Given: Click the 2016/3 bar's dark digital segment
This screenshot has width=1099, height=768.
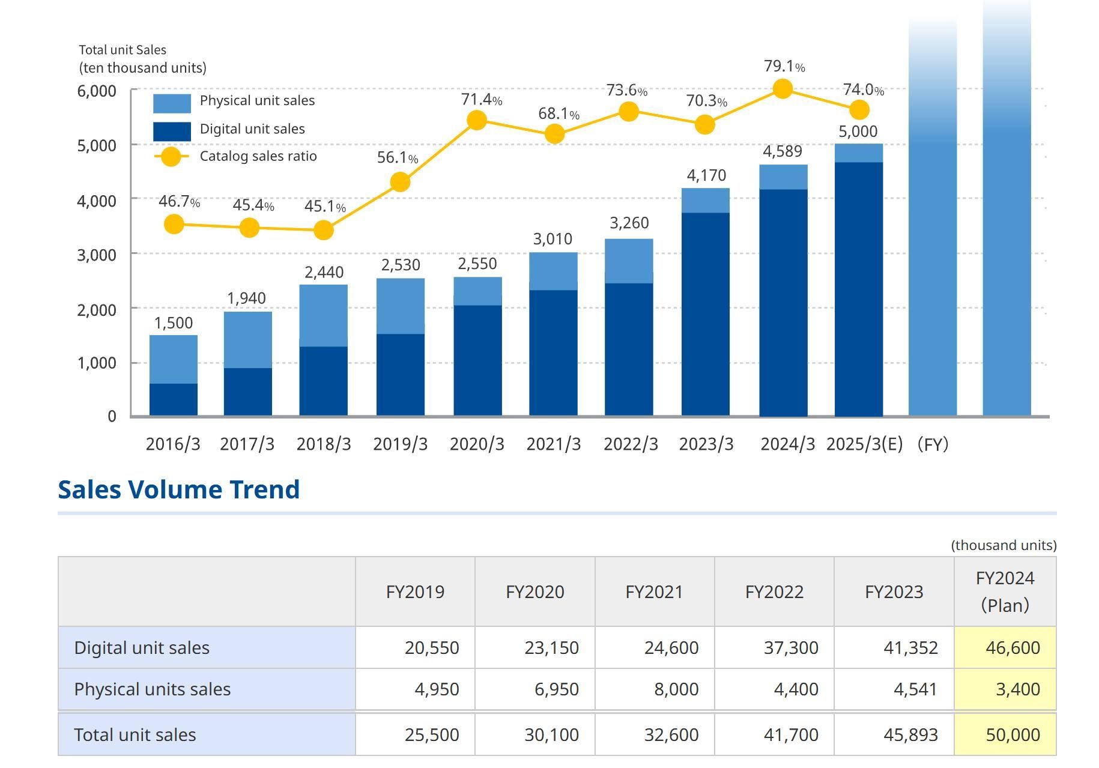Looking at the screenshot, I should 174,399.
